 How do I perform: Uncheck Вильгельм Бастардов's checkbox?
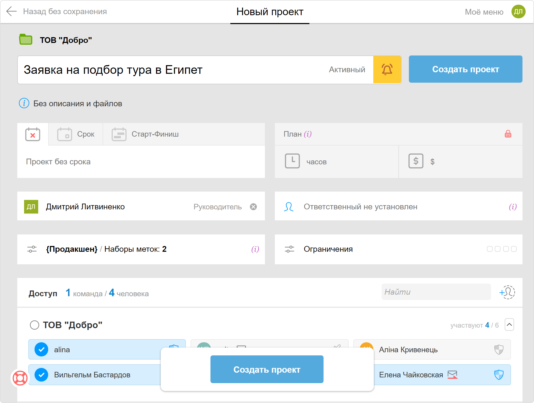tap(41, 375)
